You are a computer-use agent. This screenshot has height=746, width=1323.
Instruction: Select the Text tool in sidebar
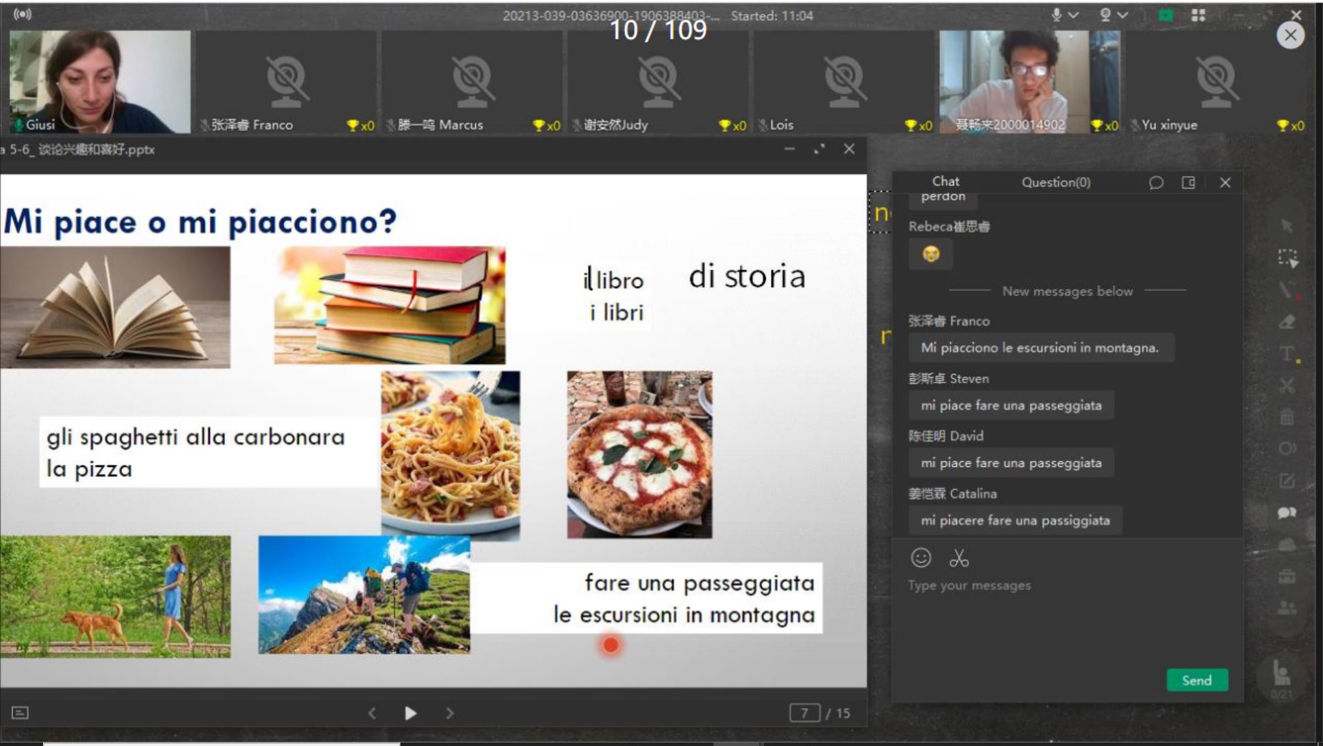[1287, 354]
